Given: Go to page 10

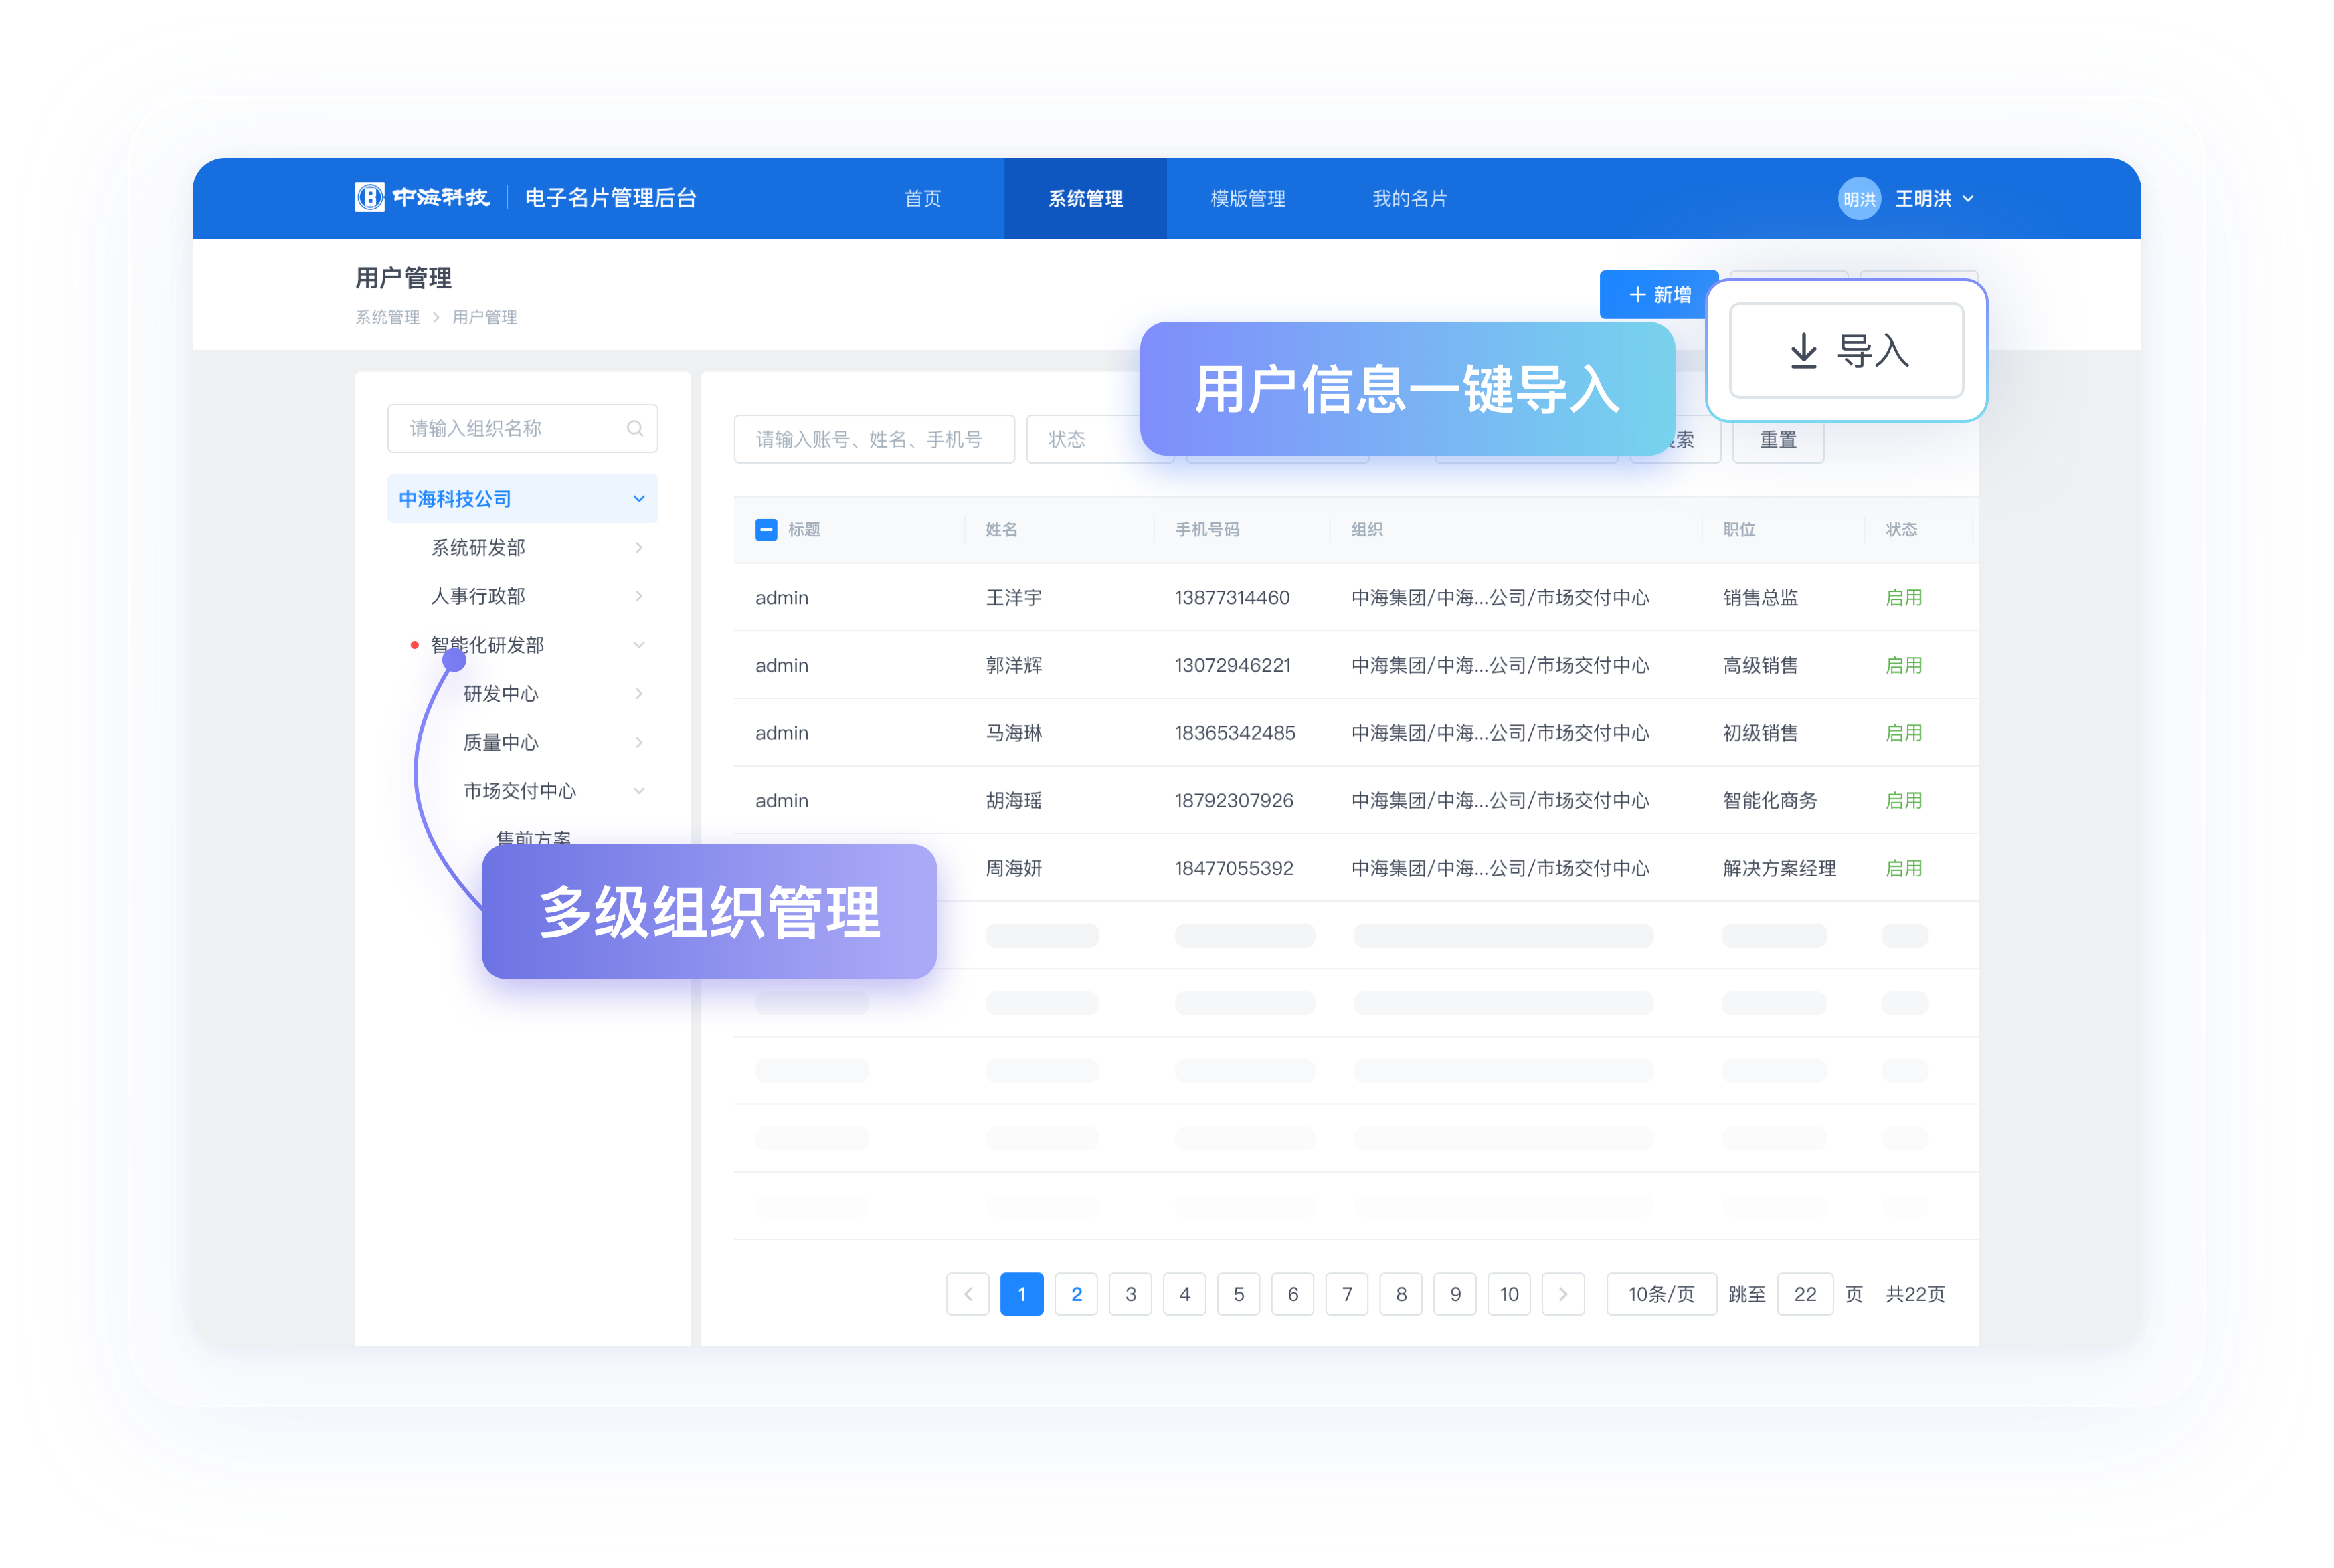Looking at the screenshot, I should click(x=1508, y=1293).
